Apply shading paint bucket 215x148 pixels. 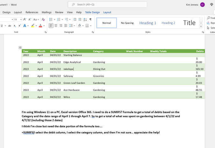(80, 26)
